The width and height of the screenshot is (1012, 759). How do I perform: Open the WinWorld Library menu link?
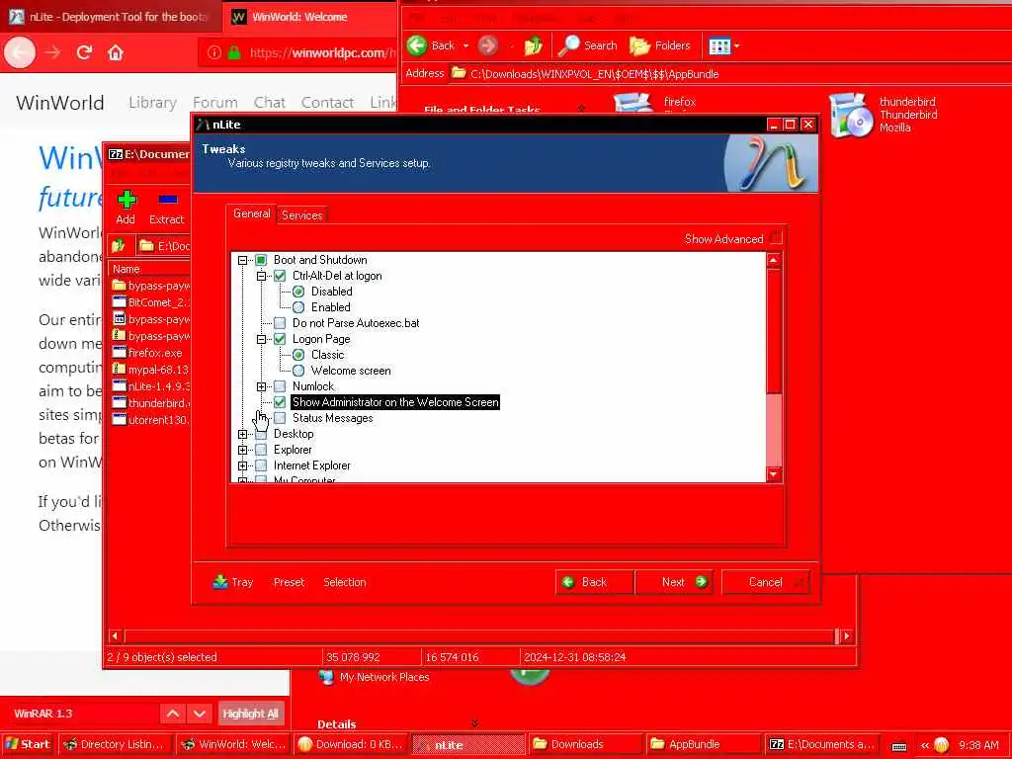[152, 102]
